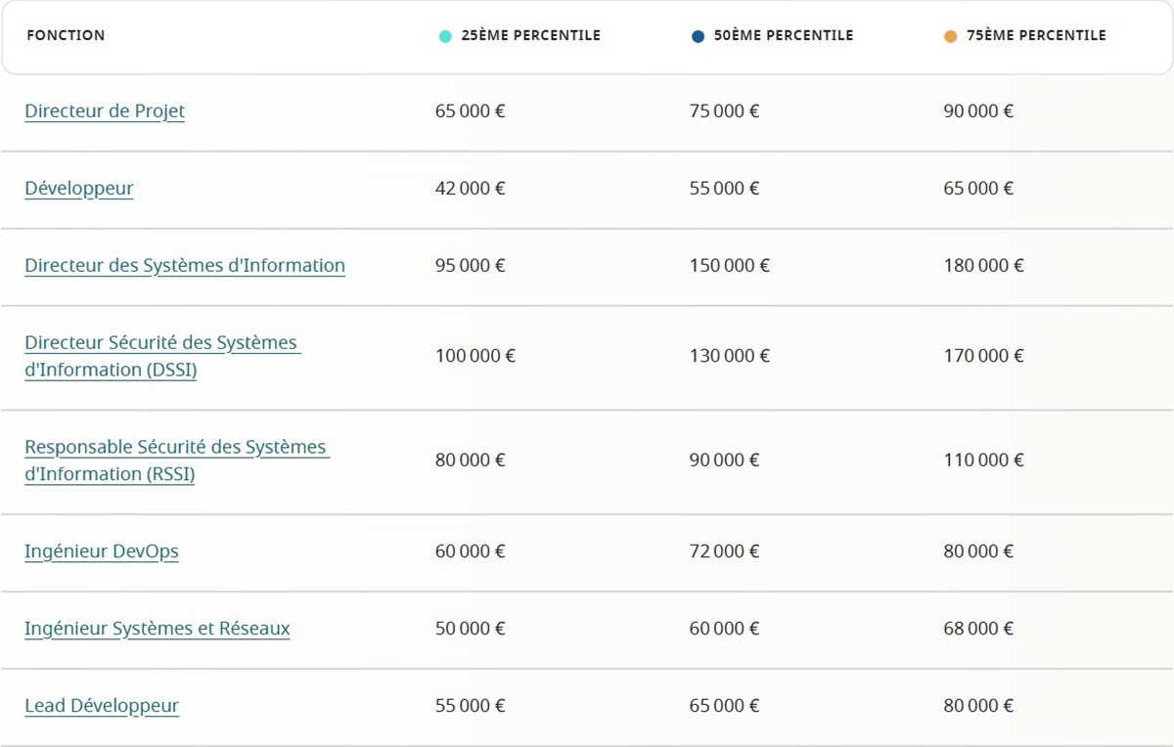1174x747 pixels.
Task: Click the FONCTION column header
Action: pos(66,35)
